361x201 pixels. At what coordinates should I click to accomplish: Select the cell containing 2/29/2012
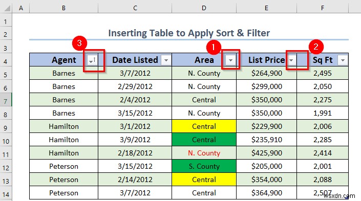[135, 86]
